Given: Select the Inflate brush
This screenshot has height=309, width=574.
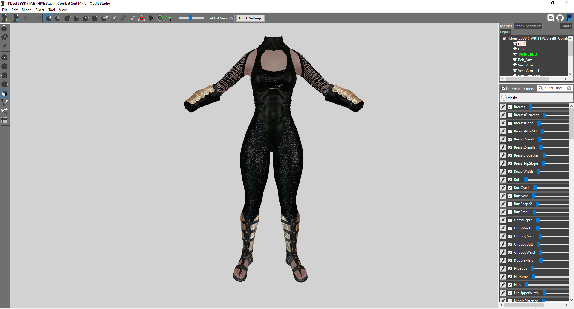Looking at the screenshot, I should click(67, 18).
